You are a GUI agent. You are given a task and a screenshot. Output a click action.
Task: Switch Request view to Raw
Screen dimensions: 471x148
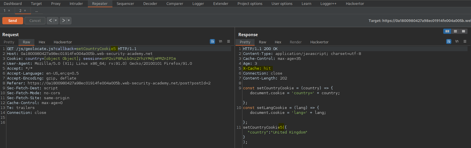[x=27, y=42]
